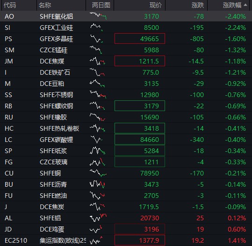Open the SP SHFE纸浆 two-day chart
This screenshot has height=246, width=252.
click(x=97, y=151)
